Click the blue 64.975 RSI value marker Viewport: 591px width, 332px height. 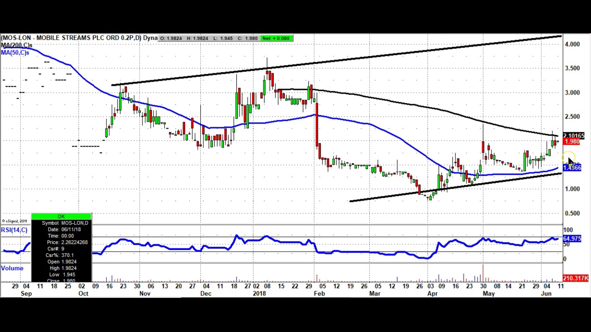click(572, 238)
